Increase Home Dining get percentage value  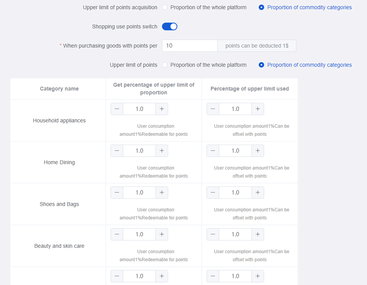(162, 151)
